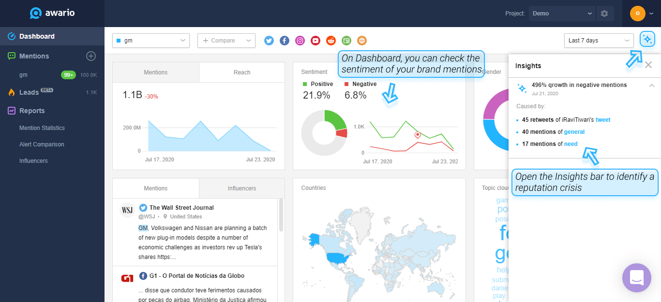Click the Mentions speech bubble icon
The image size is (661, 302).
pos(12,56)
